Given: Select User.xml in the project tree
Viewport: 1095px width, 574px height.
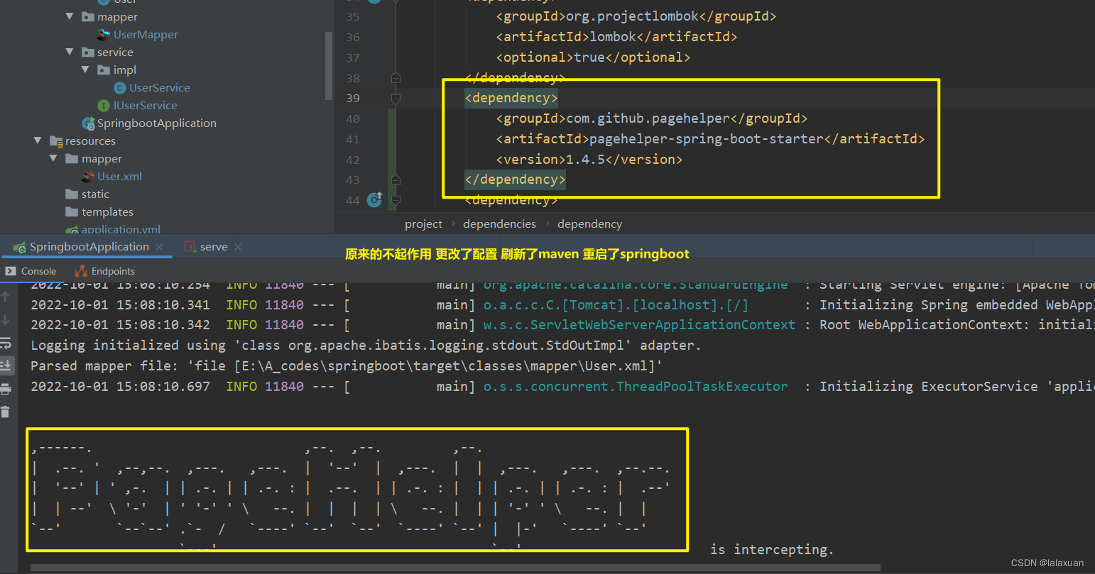Looking at the screenshot, I should (x=119, y=176).
